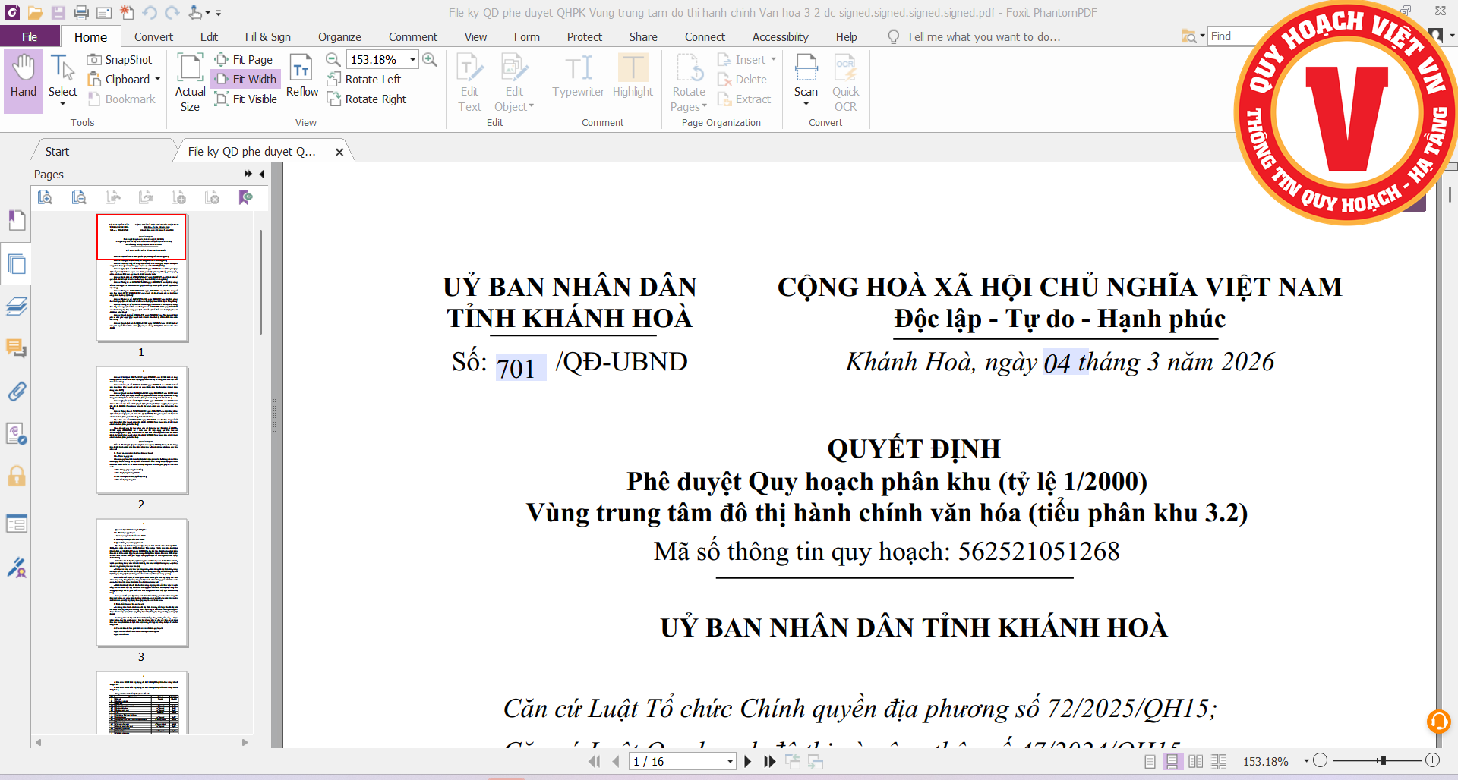Click the Reflow icon

(301, 76)
